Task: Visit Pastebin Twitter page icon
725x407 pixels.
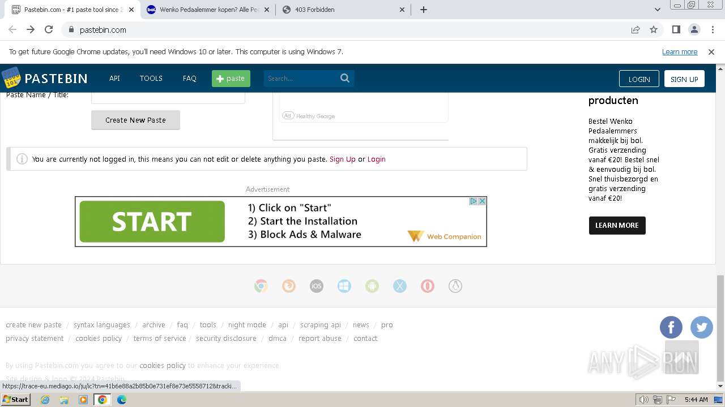Action: pos(702,327)
